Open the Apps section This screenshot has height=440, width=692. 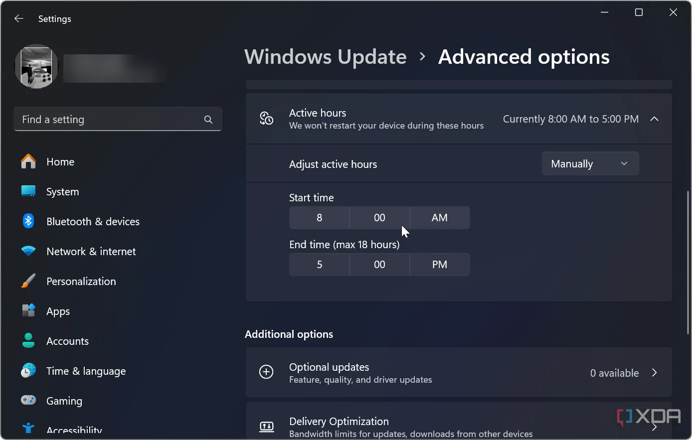tap(58, 311)
